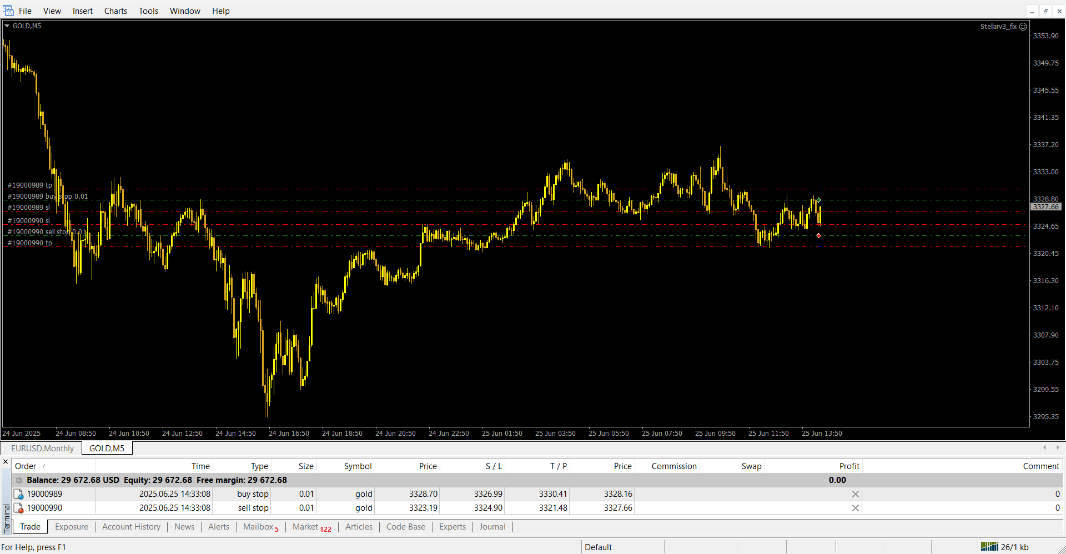Switch to the EURUSD,Monthly chart tab
This screenshot has height=554, width=1066.
point(42,449)
